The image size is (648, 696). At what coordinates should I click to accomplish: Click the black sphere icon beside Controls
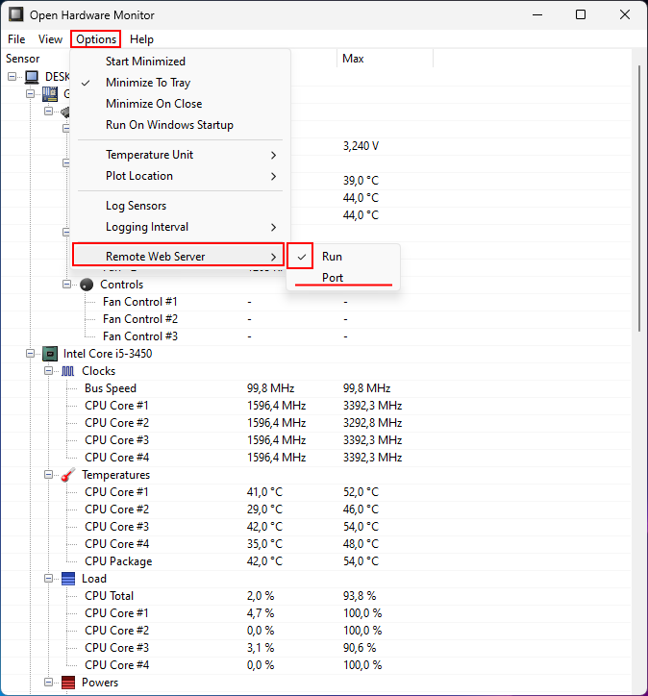[x=87, y=285]
